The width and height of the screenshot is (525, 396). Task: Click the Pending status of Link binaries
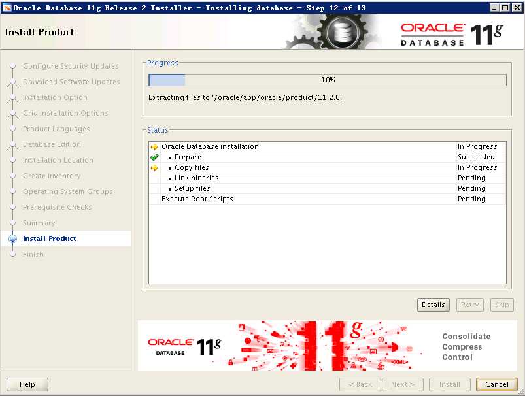click(x=471, y=178)
